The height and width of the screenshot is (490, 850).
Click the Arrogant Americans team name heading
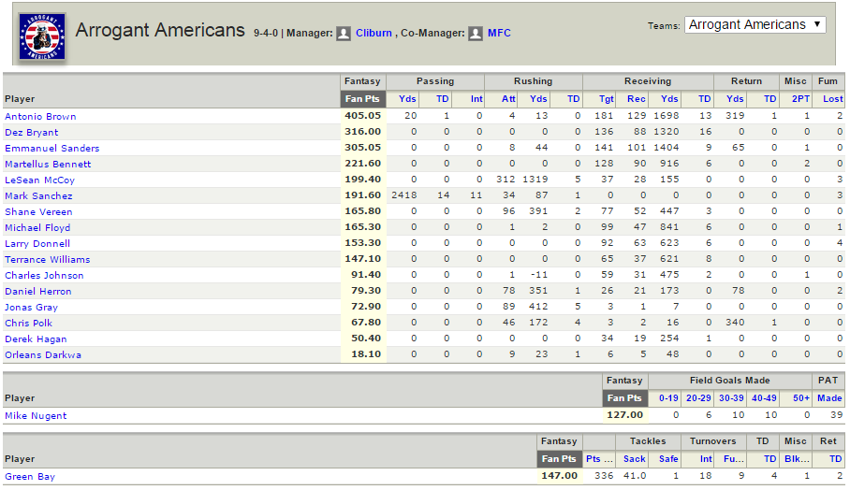click(160, 30)
